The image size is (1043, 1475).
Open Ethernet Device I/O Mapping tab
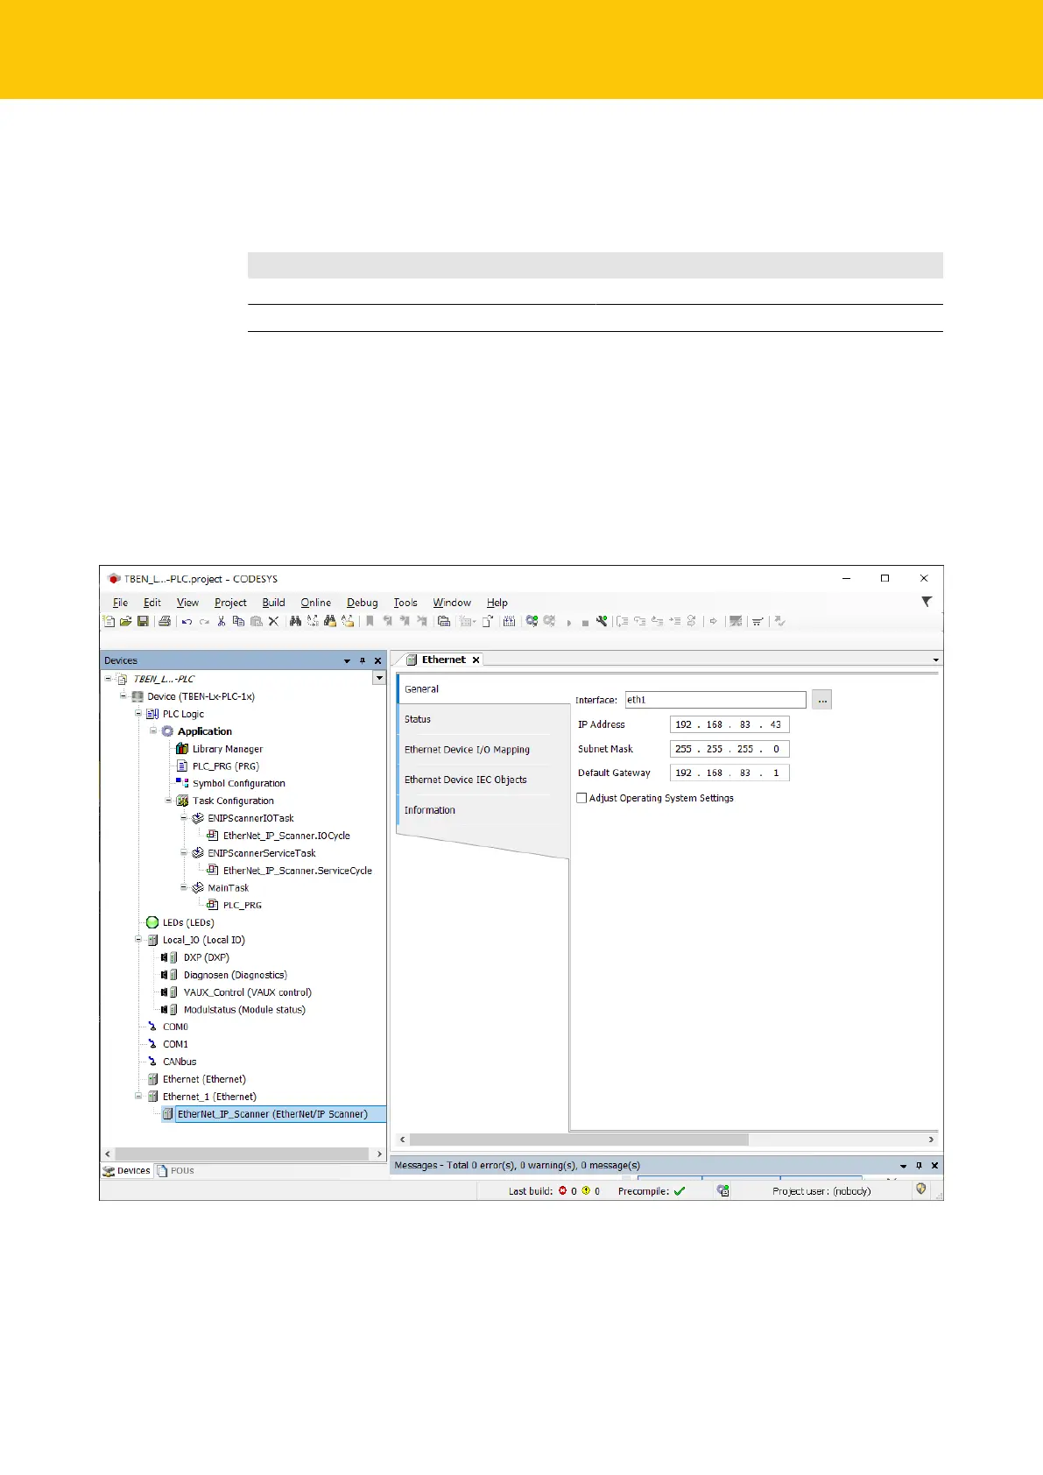(483, 750)
